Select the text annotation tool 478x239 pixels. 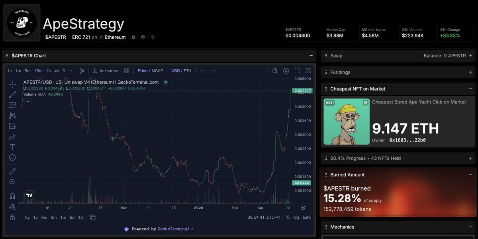pos(12,147)
